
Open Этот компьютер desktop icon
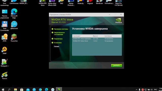click(x=5, y=3)
